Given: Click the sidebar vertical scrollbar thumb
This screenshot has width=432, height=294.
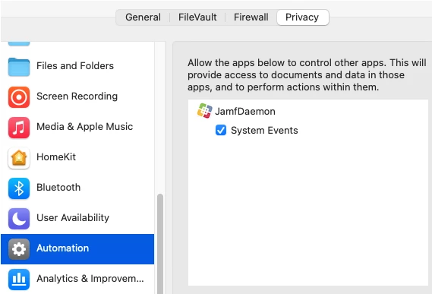Looking at the screenshot, I should tap(159, 244).
